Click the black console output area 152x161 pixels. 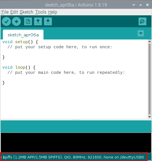(76, 143)
